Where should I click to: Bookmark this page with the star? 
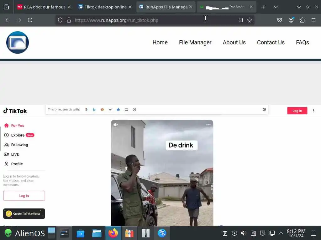point(250,20)
